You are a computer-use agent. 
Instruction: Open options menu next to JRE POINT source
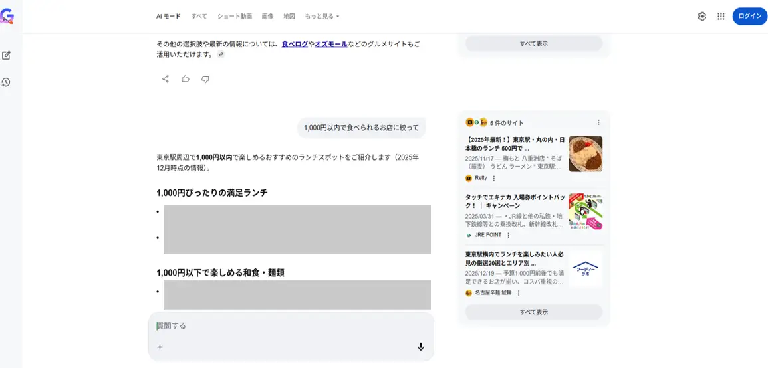(x=509, y=235)
